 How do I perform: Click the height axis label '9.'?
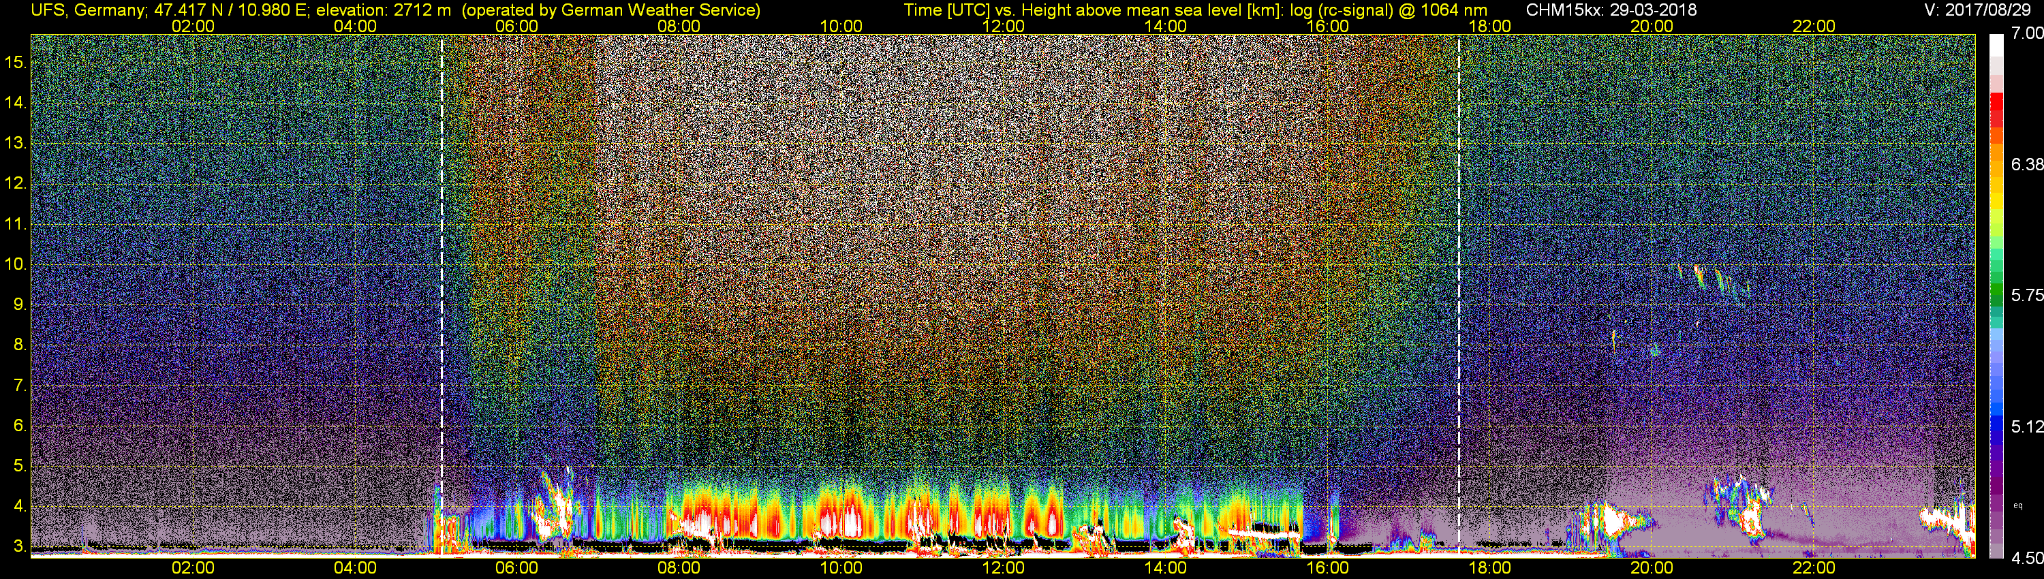pos(20,304)
